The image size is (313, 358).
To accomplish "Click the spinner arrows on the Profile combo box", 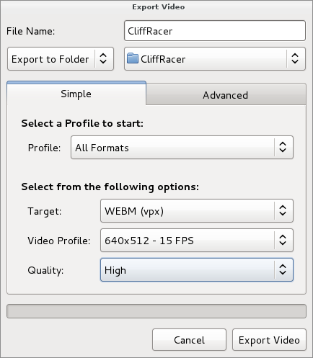I will [283, 147].
